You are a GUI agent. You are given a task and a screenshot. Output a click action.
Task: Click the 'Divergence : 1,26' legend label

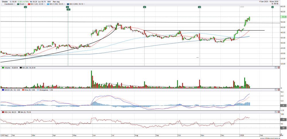[x=46, y=90]
